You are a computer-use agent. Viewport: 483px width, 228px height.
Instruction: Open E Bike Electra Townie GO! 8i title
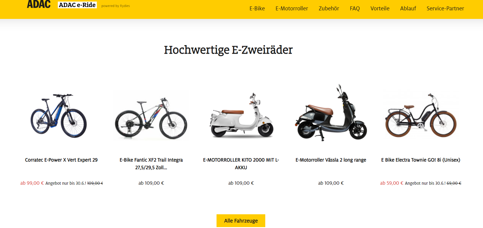(x=421, y=160)
